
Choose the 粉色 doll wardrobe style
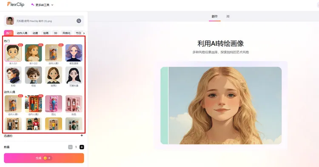[74, 104]
